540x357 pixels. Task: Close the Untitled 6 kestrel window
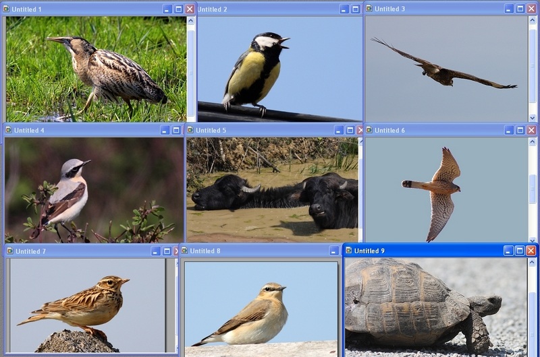tap(532, 130)
